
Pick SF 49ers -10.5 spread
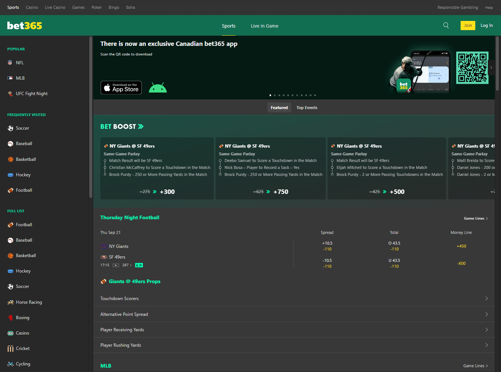[327, 263]
